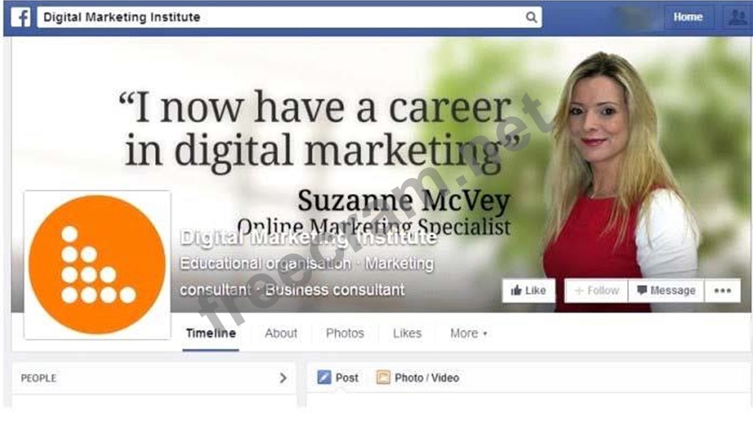Open the friend requests icon
753x434 pixels.
pyautogui.click(x=737, y=17)
